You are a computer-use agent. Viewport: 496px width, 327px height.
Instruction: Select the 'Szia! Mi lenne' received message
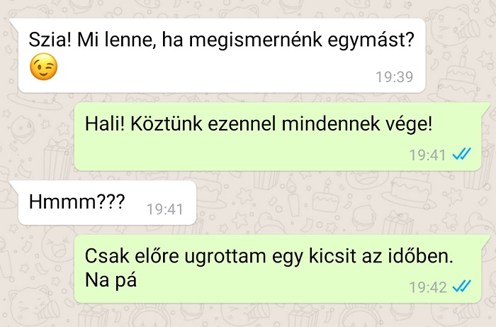(222, 55)
